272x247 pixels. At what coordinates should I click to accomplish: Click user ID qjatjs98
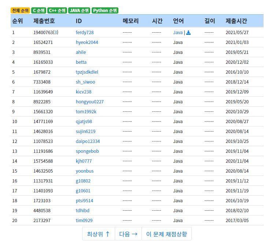[84, 121]
